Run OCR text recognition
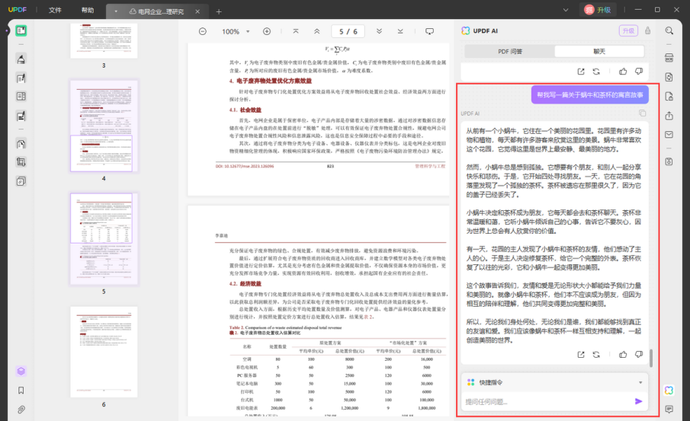This screenshot has width=690, height=421. [669, 58]
